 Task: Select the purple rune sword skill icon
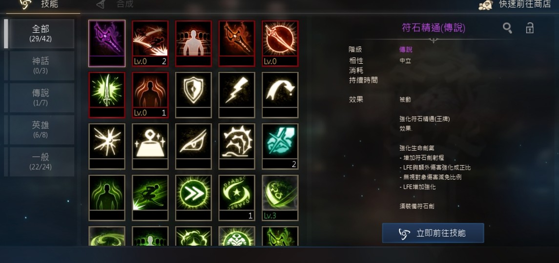[107, 43]
